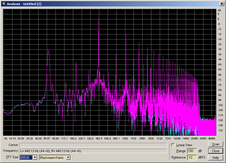Open Help for the analysis window
Image resolution: width=226 pixels, height=163 pixels.
click(216, 158)
